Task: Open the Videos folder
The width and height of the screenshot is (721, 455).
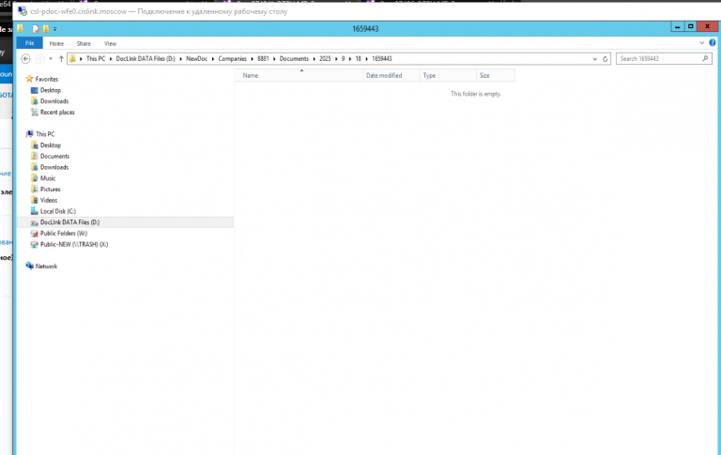Action: [49, 201]
